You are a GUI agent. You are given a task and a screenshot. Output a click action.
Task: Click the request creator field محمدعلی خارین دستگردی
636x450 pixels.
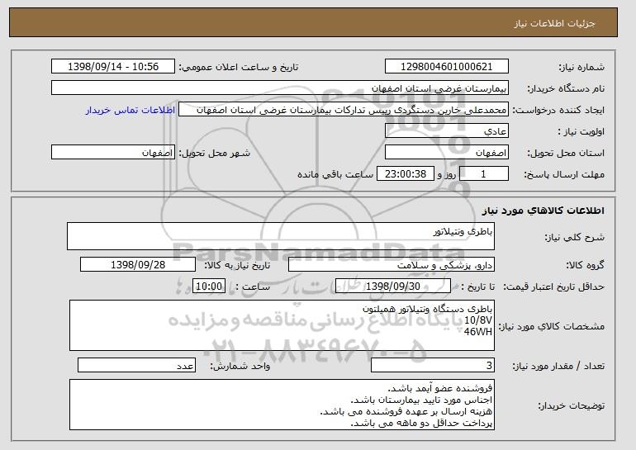click(344, 110)
